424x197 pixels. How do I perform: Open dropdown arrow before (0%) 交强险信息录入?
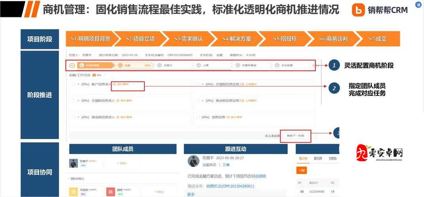coord(78,100)
